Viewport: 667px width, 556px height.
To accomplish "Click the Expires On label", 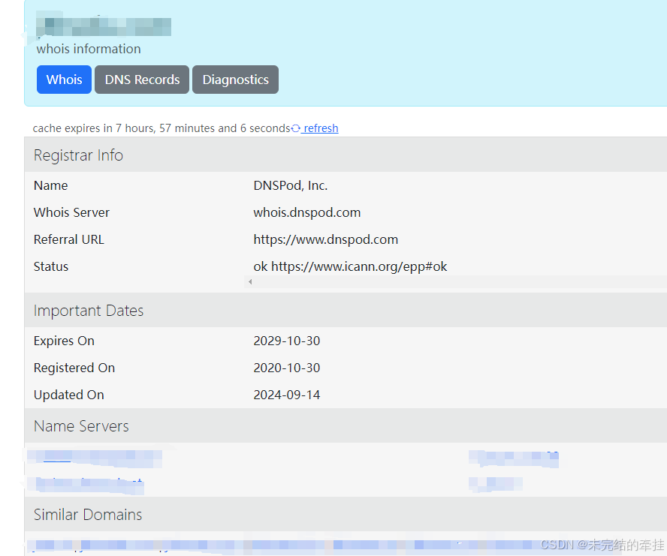I will (64, 341).
